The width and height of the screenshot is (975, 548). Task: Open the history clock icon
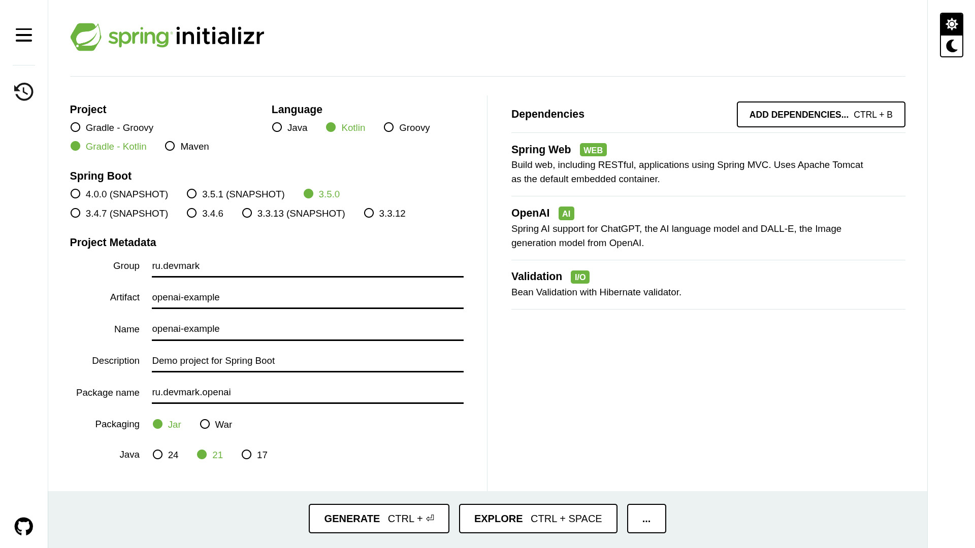(x=24, y=92)
